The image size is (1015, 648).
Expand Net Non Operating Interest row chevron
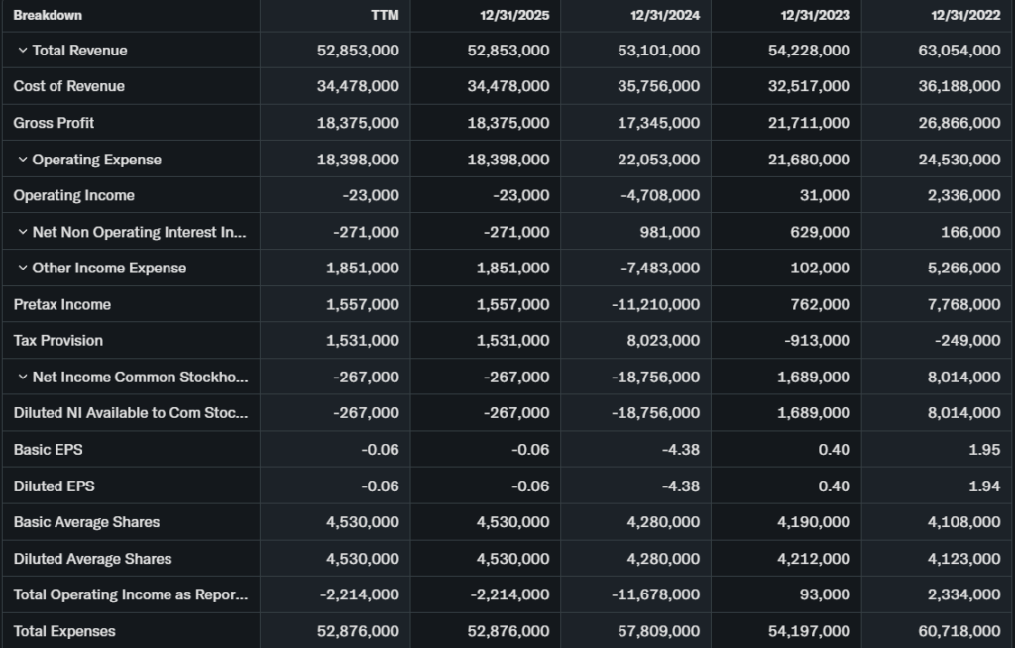tap(22, 232)
